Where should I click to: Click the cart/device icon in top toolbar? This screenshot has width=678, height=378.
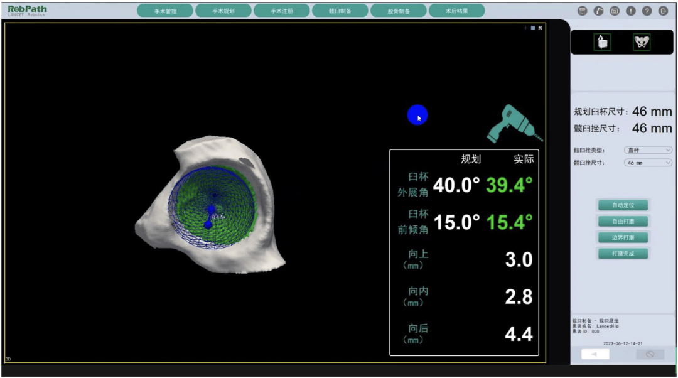click(x=582, y=11)
